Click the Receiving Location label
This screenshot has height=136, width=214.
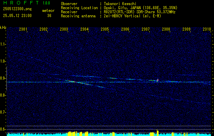click(79, 8)
